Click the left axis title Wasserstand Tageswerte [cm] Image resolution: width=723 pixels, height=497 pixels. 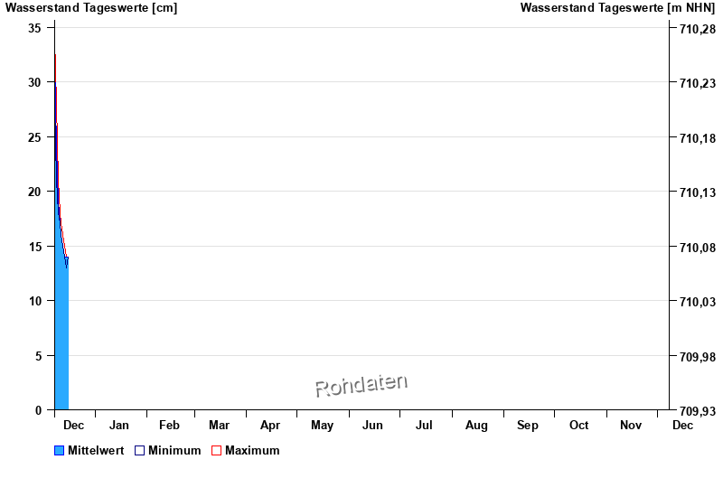click(91, 8)
